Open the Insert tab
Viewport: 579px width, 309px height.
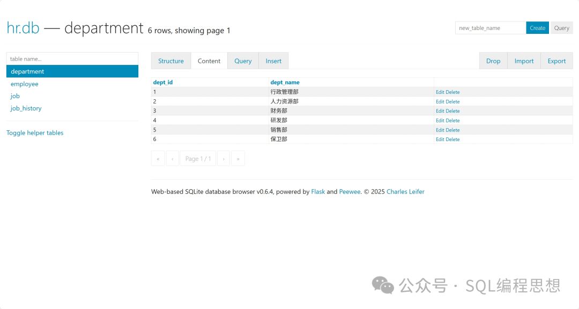273,61
